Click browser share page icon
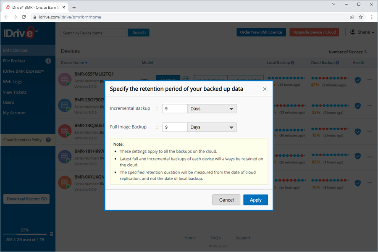This screenshot has width=378, height=252. coord(352,17)
